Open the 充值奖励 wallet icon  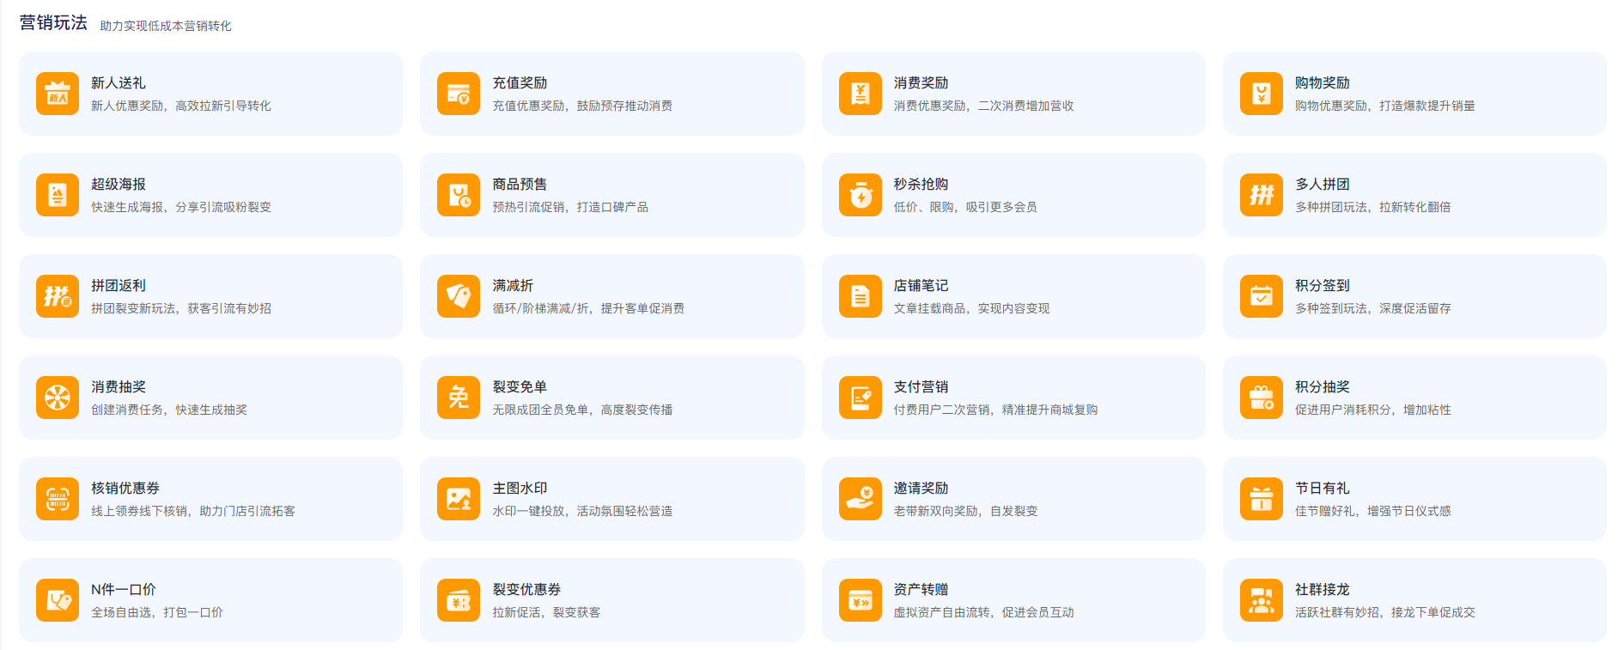point(459,94)
